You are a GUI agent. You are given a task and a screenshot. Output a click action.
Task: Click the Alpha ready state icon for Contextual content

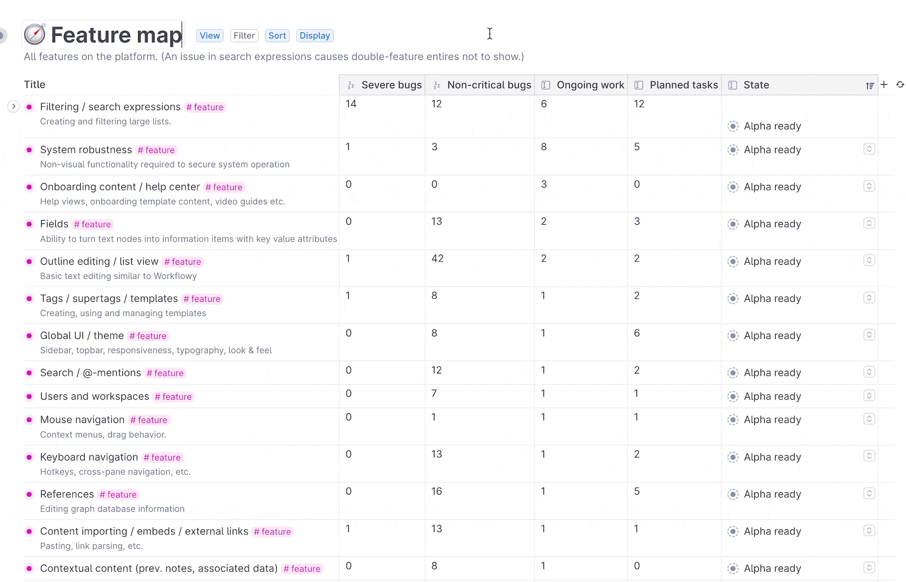click(x=733, y=568)
